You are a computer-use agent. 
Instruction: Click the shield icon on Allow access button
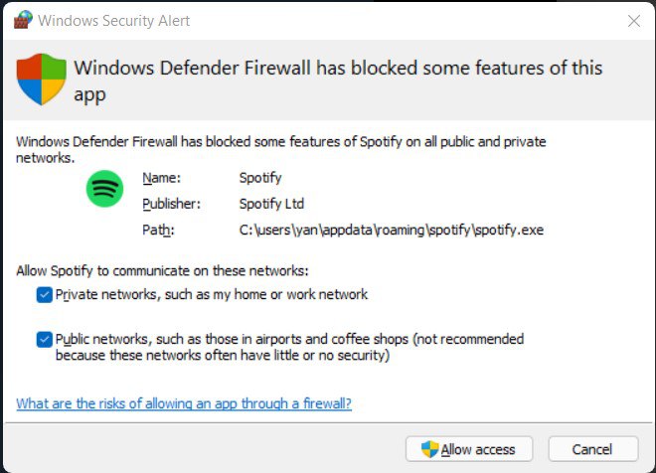[429, 449]
